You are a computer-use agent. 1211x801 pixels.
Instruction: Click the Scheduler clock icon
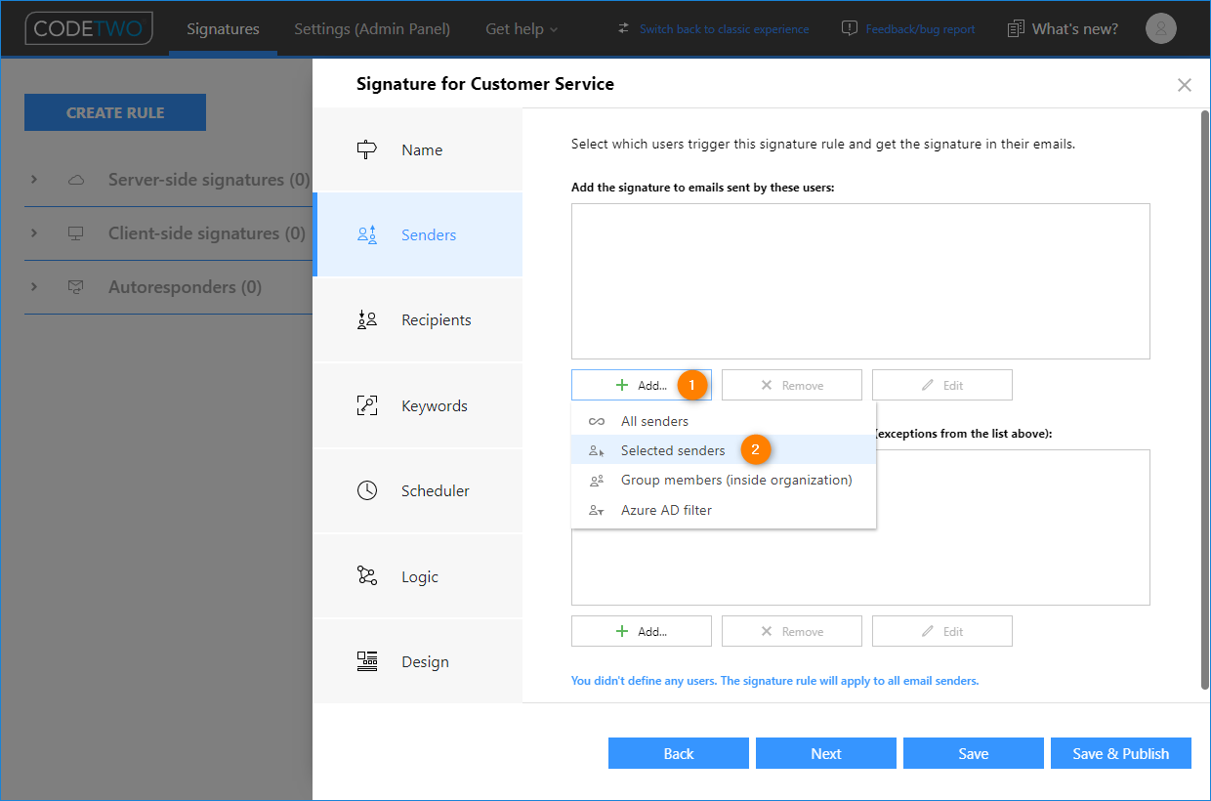[367, 490]
